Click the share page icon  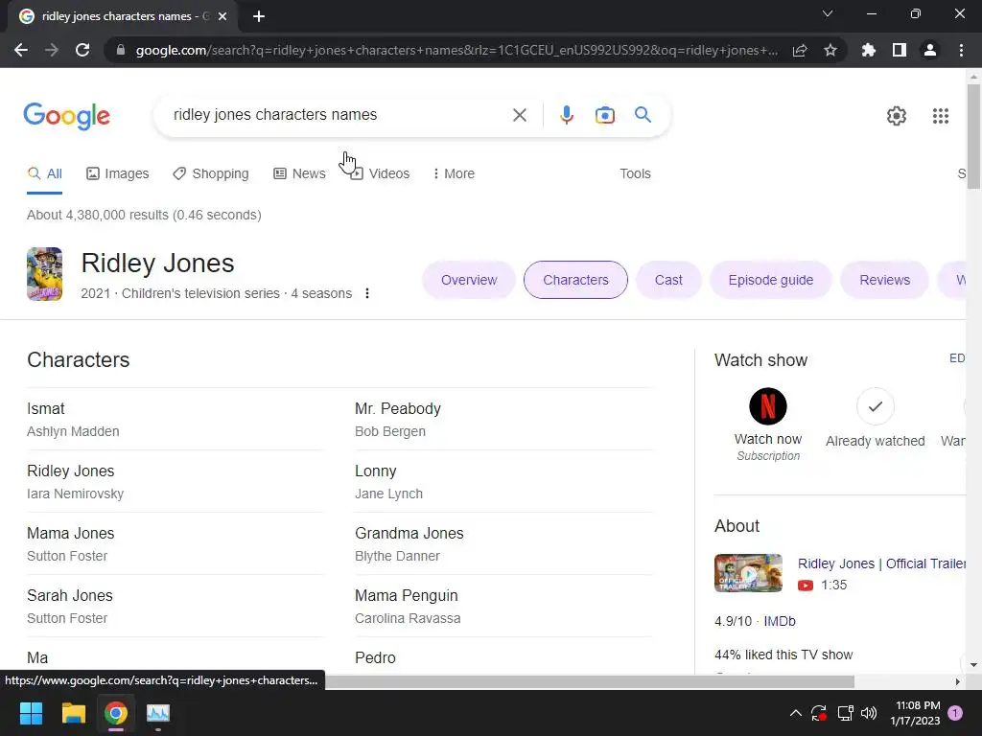click(800, 50)
